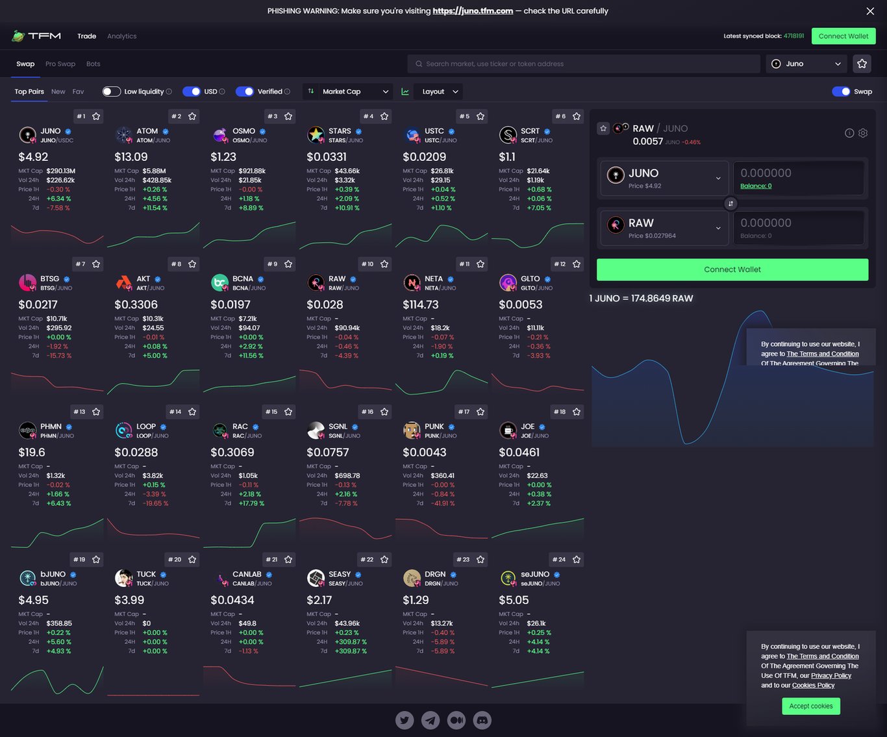Expand the Layout dropdown
This screenshot has height=737, width=887.
(439, 92)
